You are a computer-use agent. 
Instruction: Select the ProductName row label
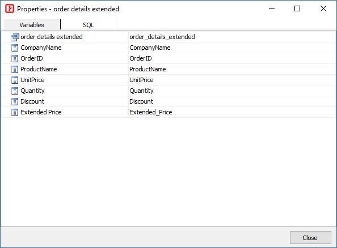click(x=39, y=69)
